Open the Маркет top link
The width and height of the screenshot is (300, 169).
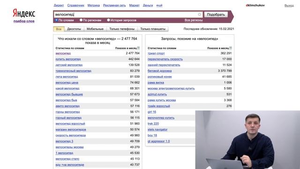click(x=135, y=5)
